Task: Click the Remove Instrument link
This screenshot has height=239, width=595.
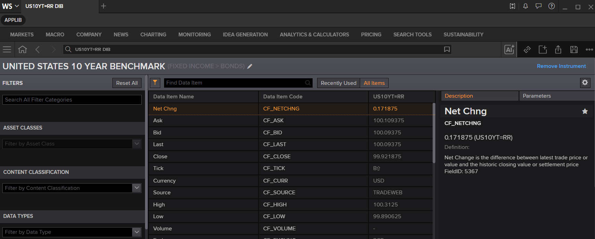Action: coord(561,66)
